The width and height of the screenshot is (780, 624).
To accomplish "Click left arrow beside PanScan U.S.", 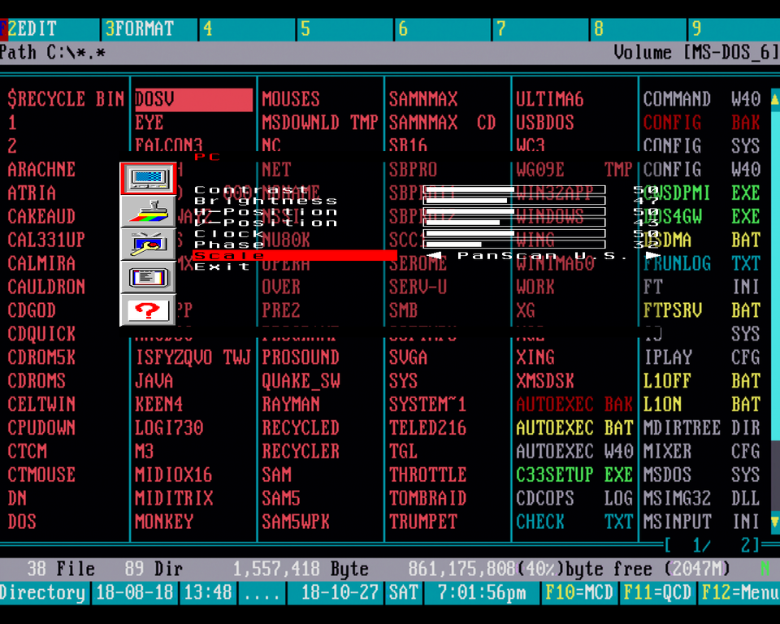I will [434, 255].
